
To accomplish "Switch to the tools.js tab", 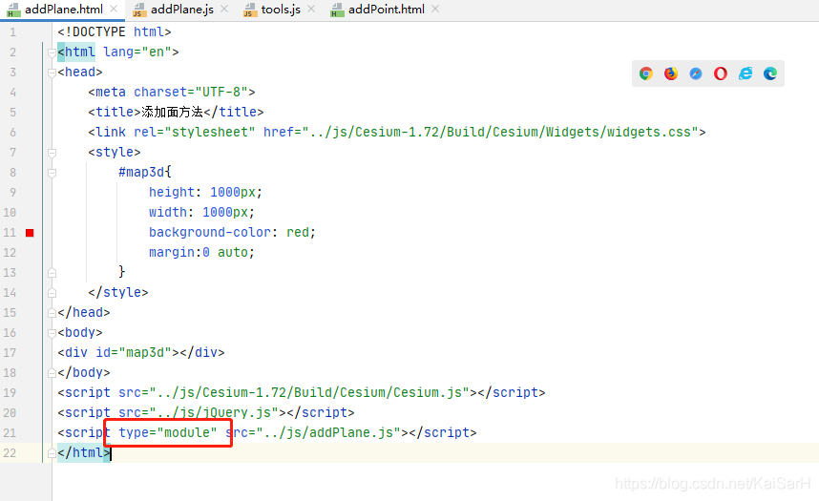I will click(x=281, y=10).
